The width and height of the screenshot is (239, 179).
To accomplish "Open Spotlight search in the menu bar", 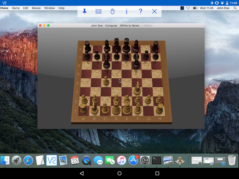I will point(235,8).
